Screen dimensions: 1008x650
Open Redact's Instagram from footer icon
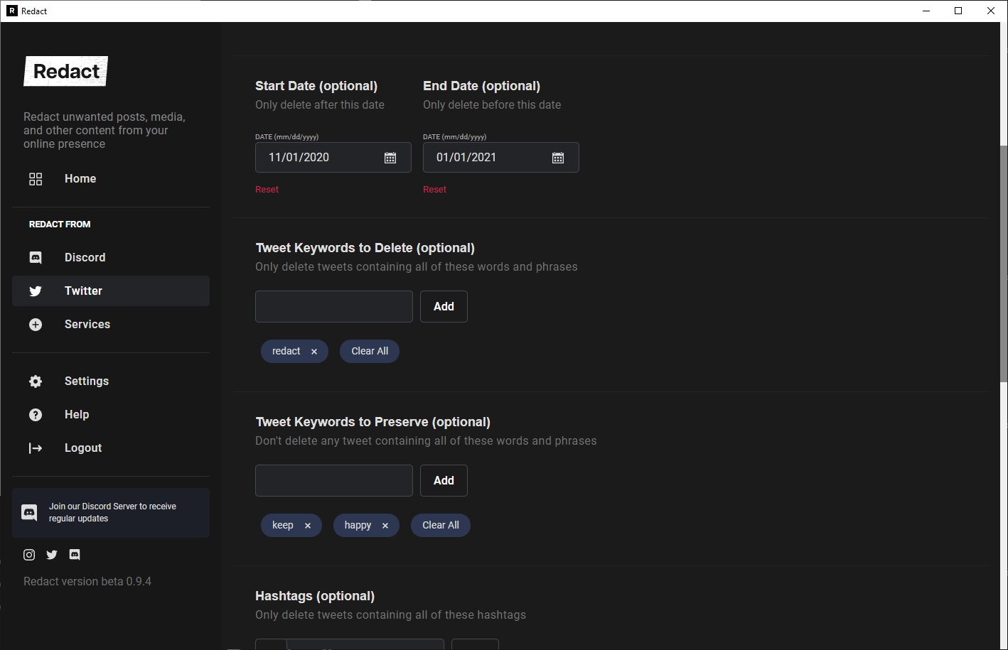click(x=28, y=554)
